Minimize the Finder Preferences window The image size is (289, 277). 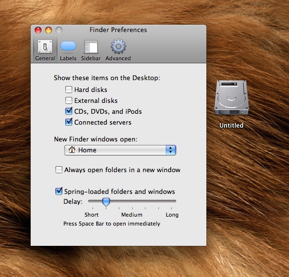coord(48,30)
